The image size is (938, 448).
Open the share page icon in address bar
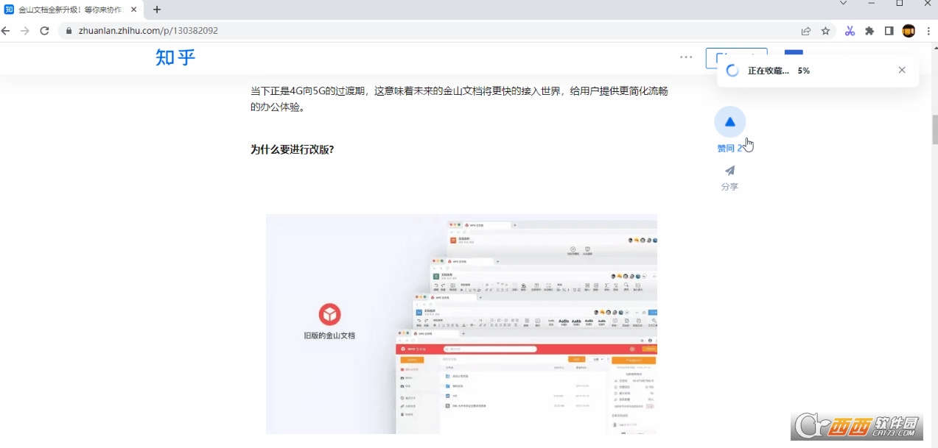point(806,31)
